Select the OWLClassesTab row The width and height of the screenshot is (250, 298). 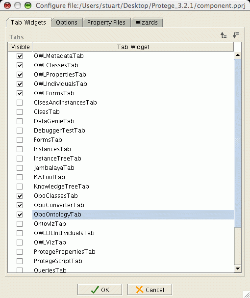[133, 65]
